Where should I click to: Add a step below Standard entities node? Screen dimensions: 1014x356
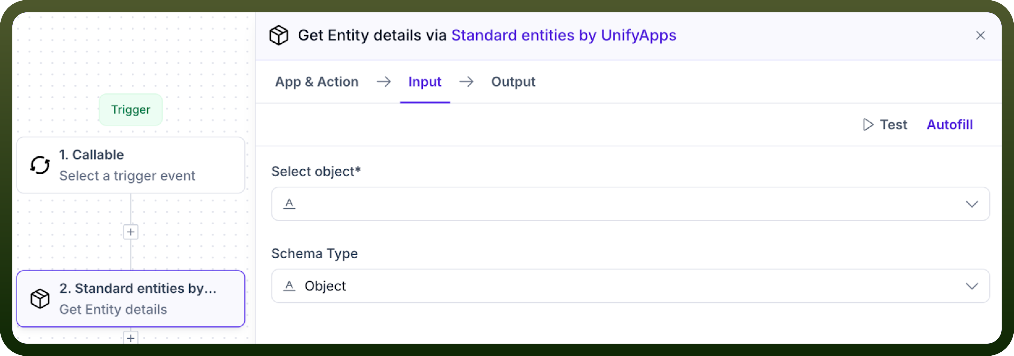tap(131, 338)
